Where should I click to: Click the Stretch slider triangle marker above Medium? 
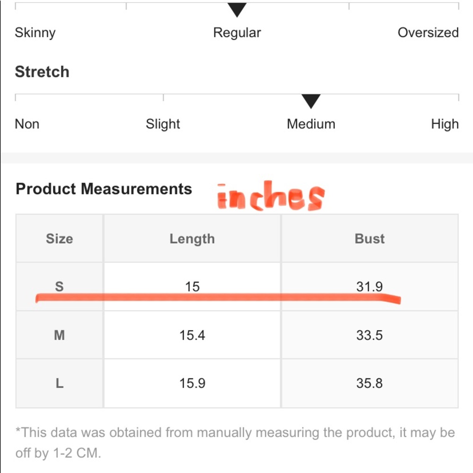tap(311, 101)
